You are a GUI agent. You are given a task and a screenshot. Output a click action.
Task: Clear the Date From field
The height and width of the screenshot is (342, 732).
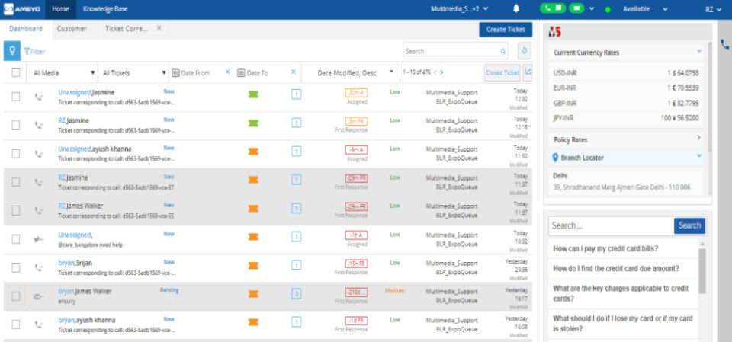point(227,72)
